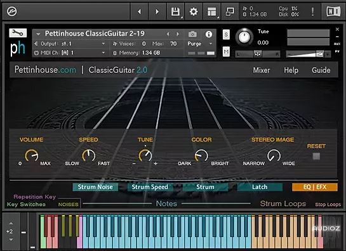Click the EQ | EFX button
The width and height of the screenshot is (346, 251).
pyautogui.click(x=315, y=187)
